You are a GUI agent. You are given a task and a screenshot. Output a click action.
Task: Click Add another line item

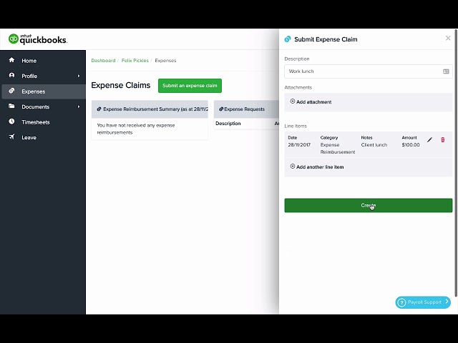tap(317, 166)
